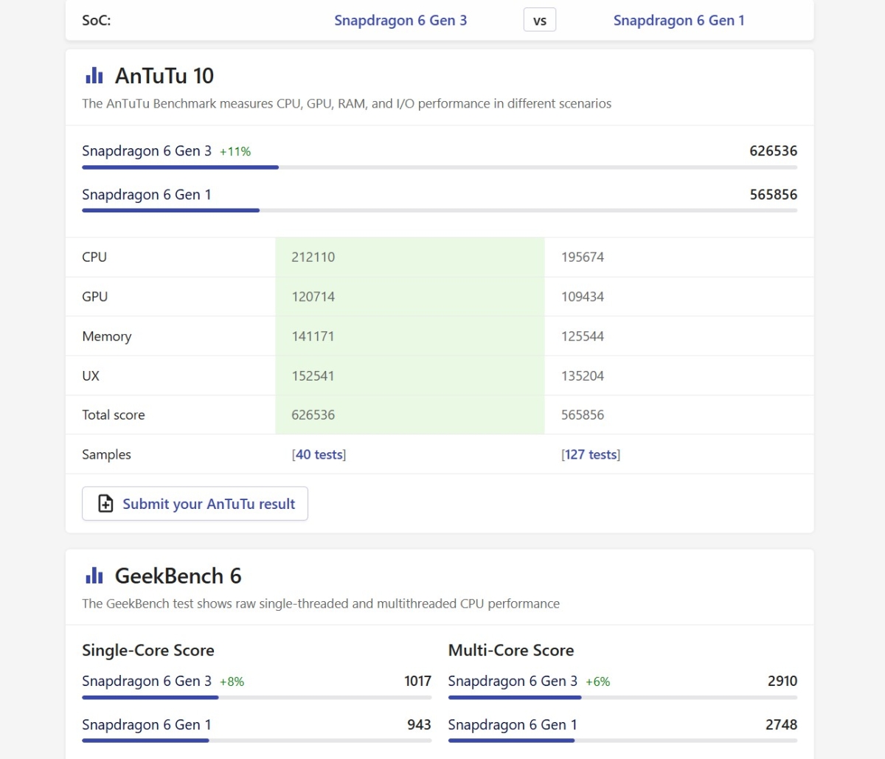Screen dimensions: 885x759
Task: Click the AnTuTu 10 bar chart icon
Action: point(94,76)
